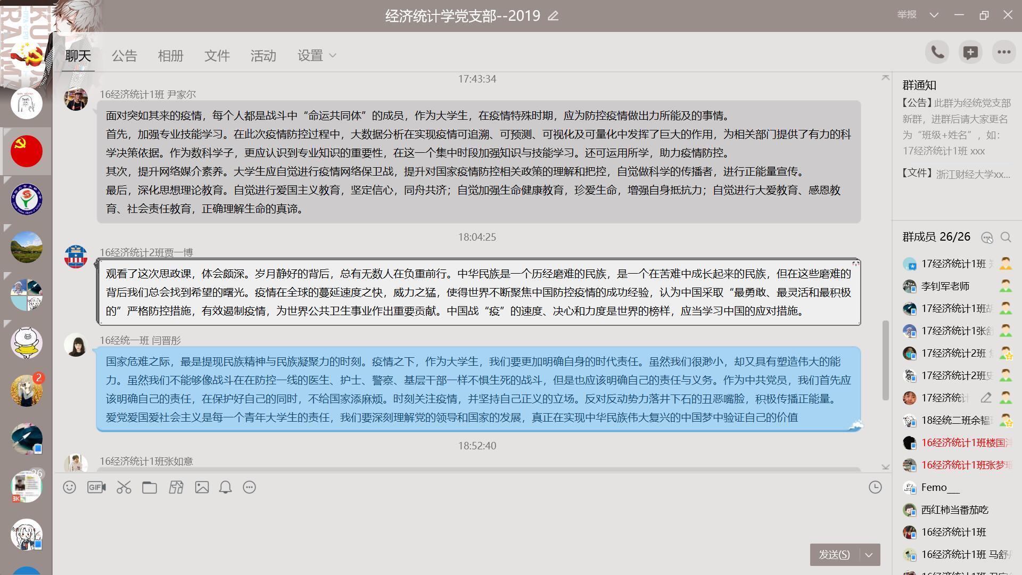Click the GIF button in the chat toolbar
The image size is (1022, 575).
coord(96,487)
